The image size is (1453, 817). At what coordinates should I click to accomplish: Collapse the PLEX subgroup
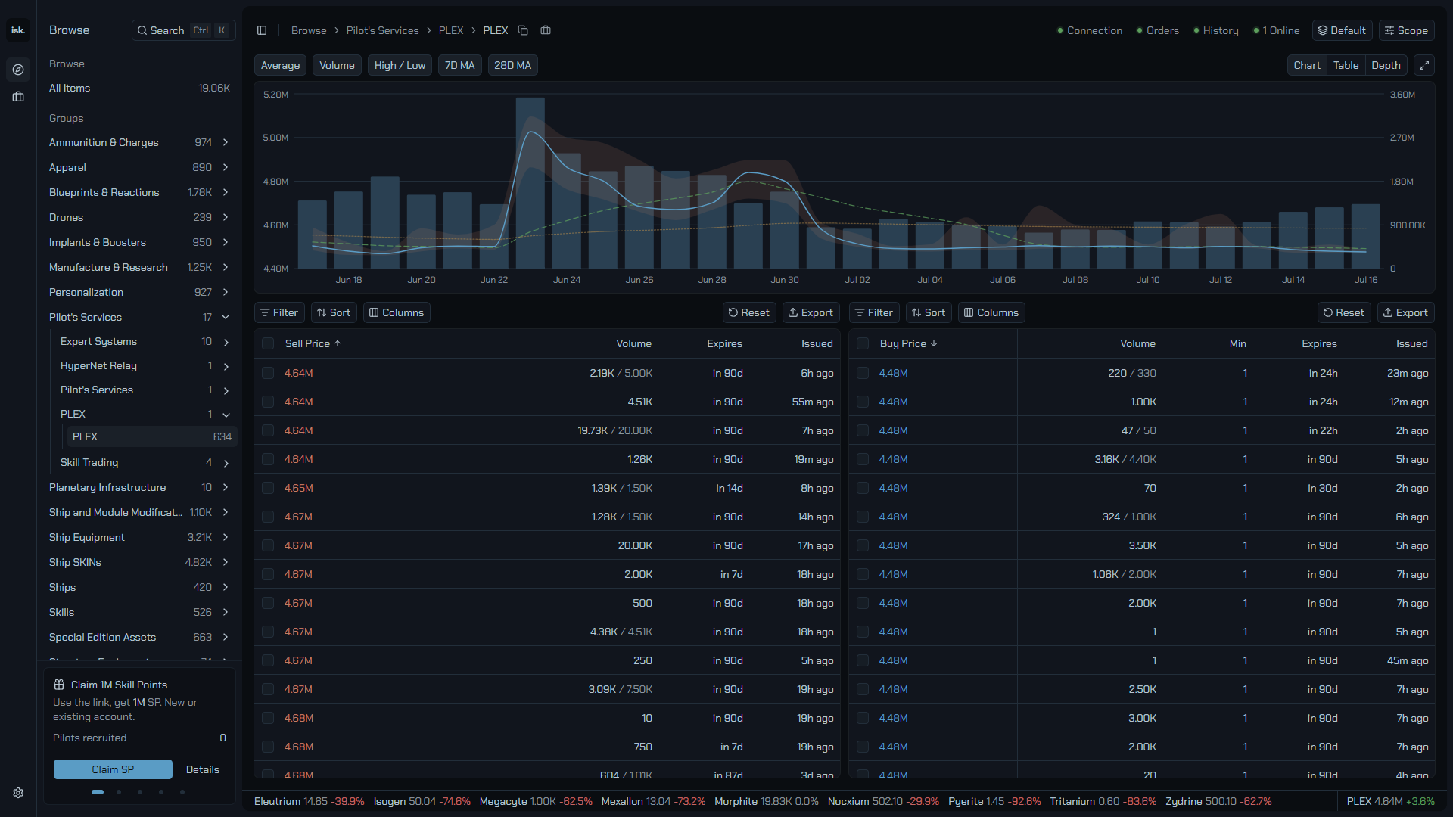tap(226, 415)
